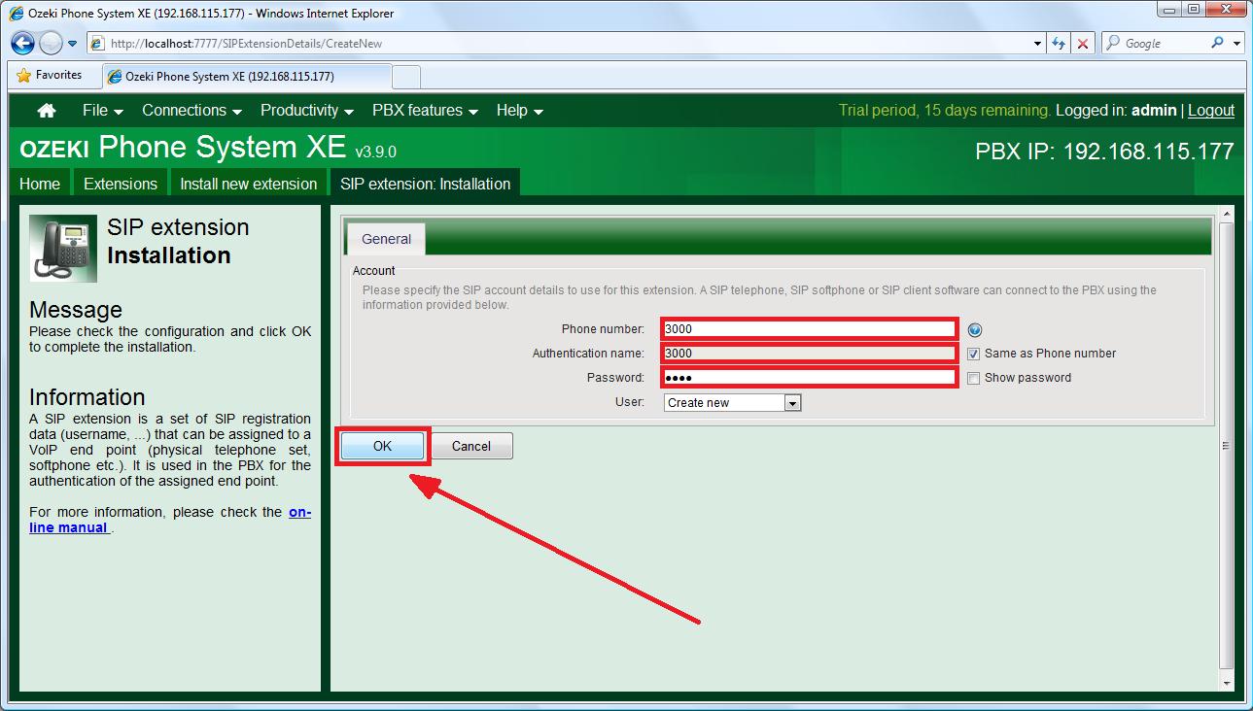Screen dimensions: 1253x711
Task: Enable Show password
Action: click(x=973, y=378)
